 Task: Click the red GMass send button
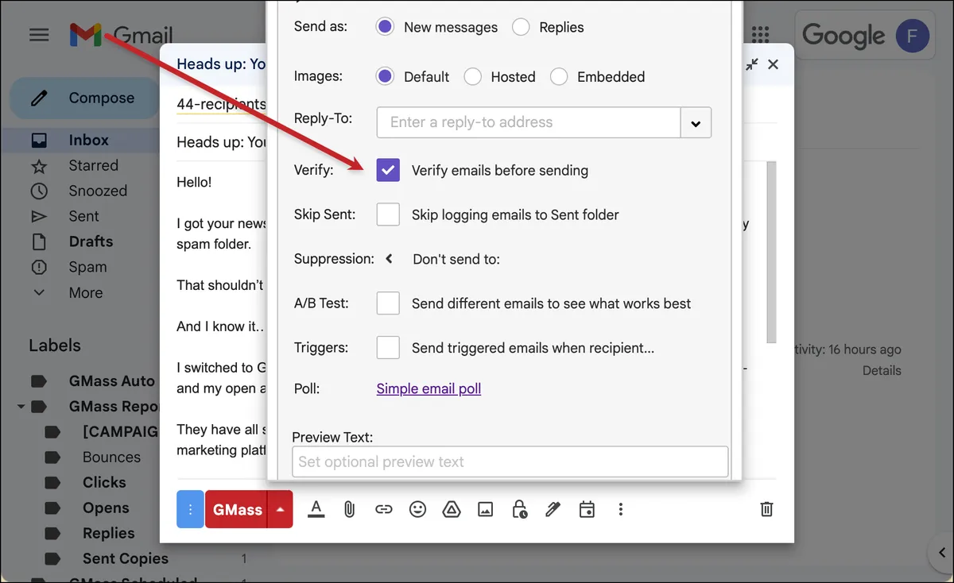(237, 509)
